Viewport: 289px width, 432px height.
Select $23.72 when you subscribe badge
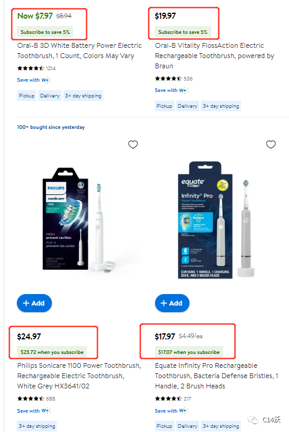(x=52, y=352)
